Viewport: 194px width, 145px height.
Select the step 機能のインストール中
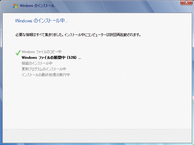coord(37,63)
